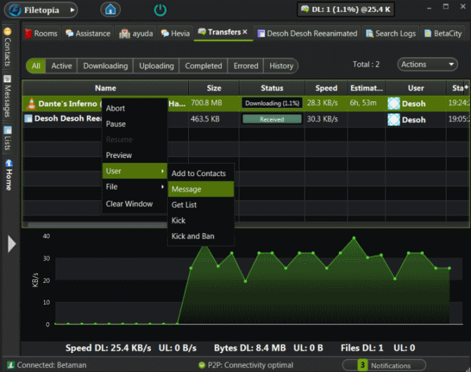
Task: Click the Received progress bar
Action: (272, 119)
